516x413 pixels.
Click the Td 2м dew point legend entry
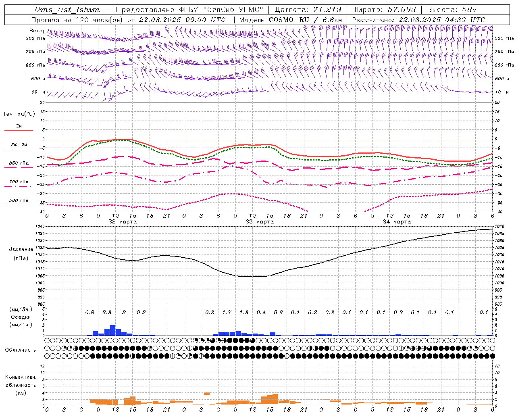19,144
